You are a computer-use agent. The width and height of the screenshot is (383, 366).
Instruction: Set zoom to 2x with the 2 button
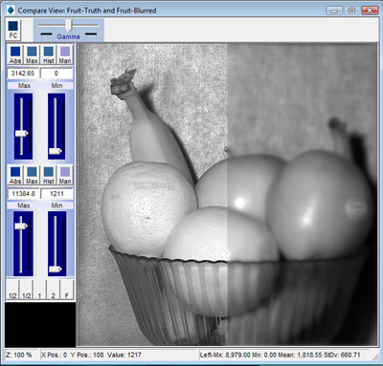pyautogui.click(x=54, y=290)
